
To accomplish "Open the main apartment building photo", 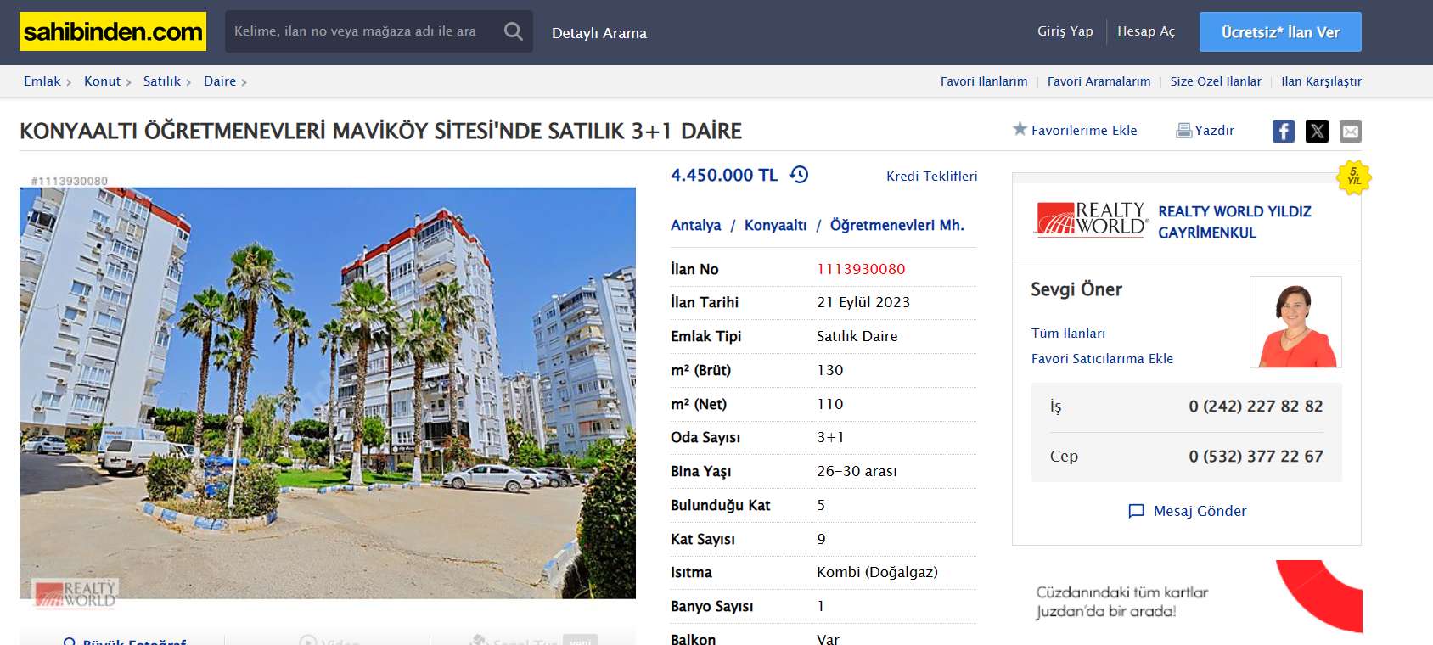I will pos(328,393).
